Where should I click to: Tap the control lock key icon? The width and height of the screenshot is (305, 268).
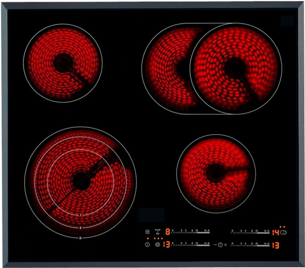click(147, 232)
